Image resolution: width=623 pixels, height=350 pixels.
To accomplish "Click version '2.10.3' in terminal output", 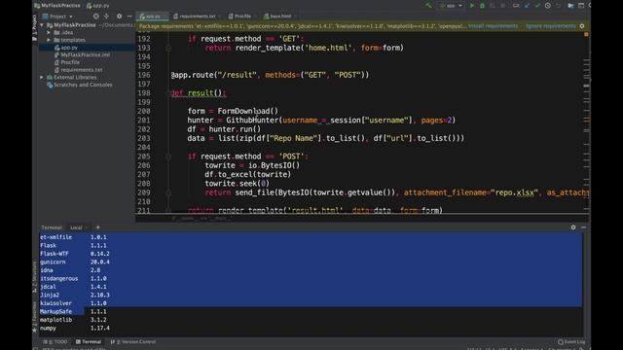I will click(99, 295).
